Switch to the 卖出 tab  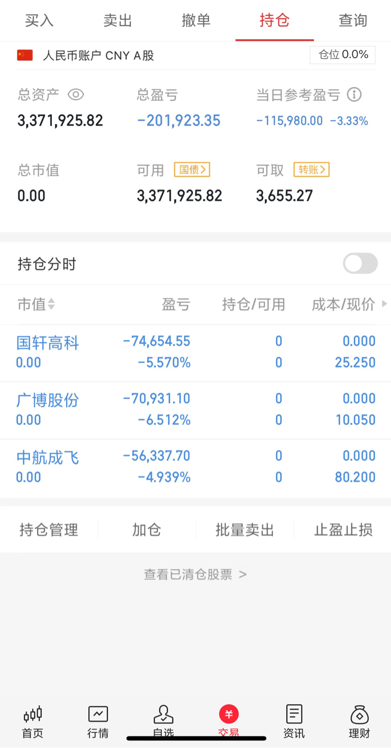tap(118, 20)
